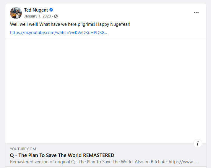Viewport: 211px width, 168px height.
Task: Click the "Remastered version of original Q" description
Action: [x=103, y=162]
